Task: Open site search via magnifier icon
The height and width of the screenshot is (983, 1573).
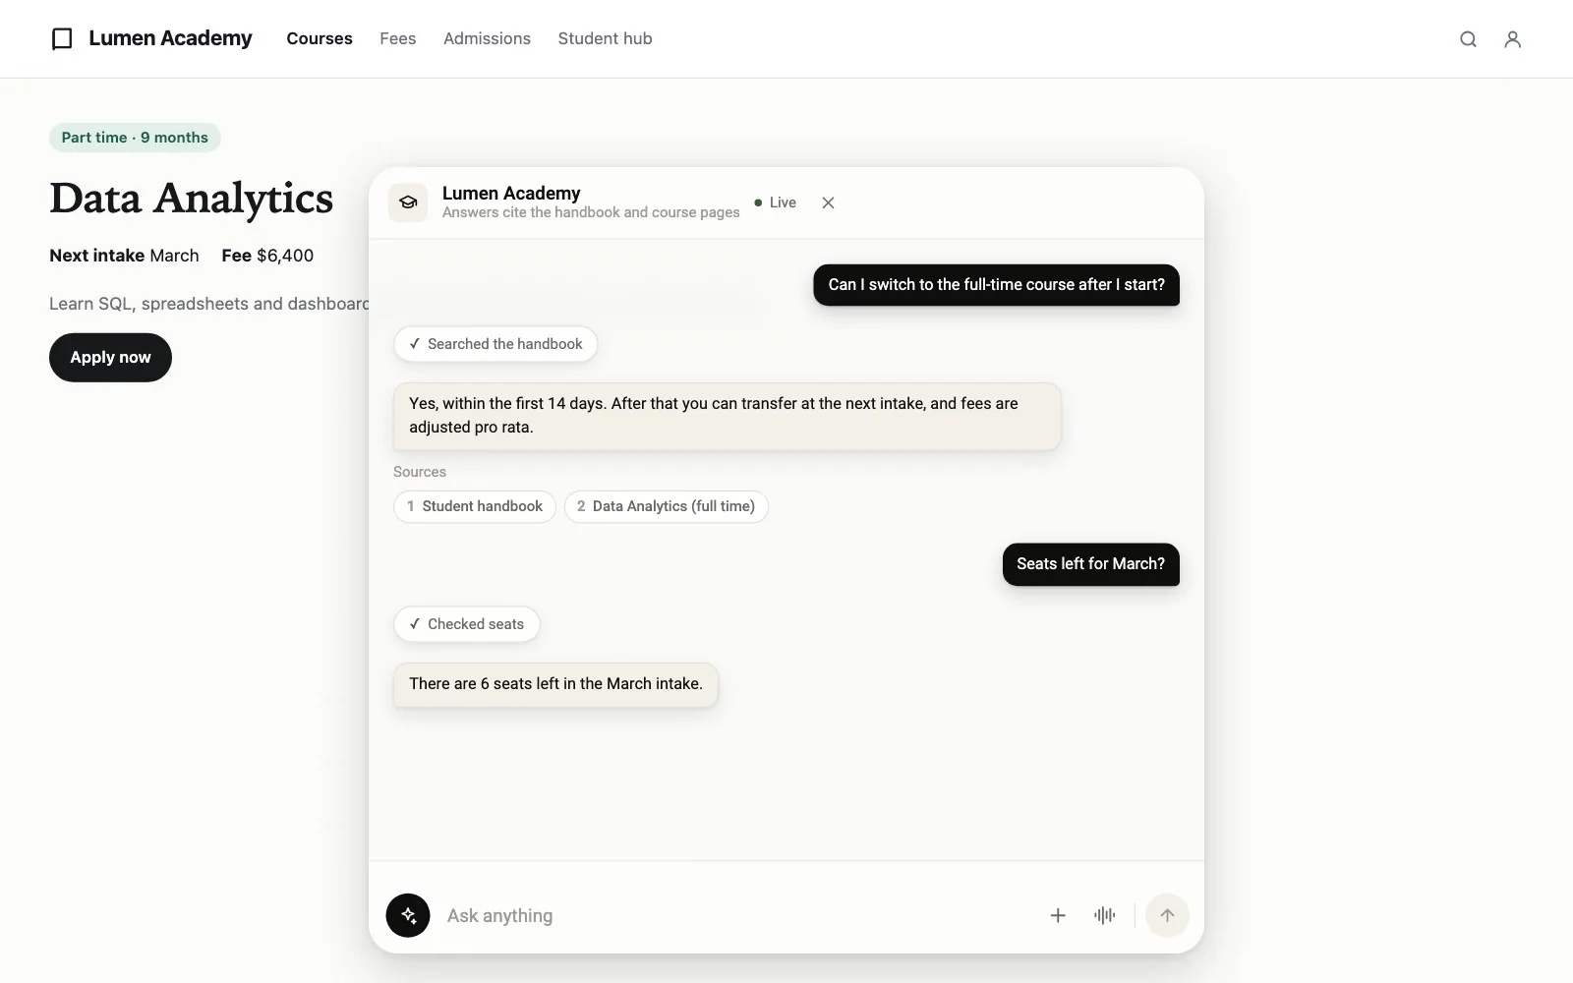Action: (x=1468, y=38)
